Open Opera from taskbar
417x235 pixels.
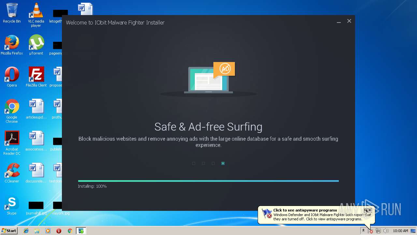[x=59, y=231]
